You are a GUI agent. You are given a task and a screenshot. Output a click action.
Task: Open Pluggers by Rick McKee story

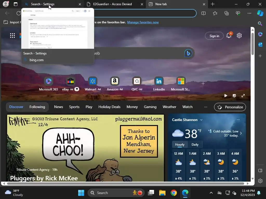pyautogui.click(x=44, y=178)
